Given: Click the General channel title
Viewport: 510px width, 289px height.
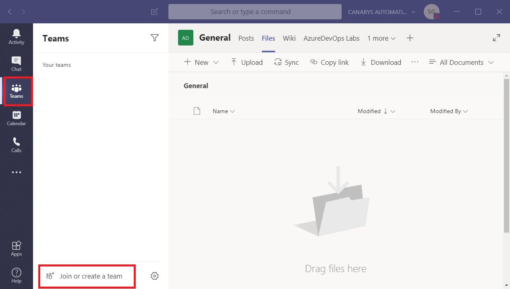Looking at the screenshot, I should click(x=215, y=38).
